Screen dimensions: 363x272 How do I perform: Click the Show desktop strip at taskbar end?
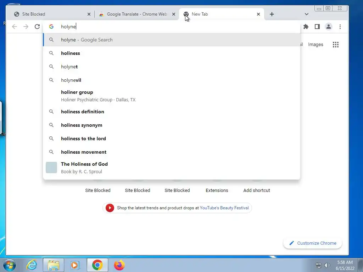click(361, 265)
